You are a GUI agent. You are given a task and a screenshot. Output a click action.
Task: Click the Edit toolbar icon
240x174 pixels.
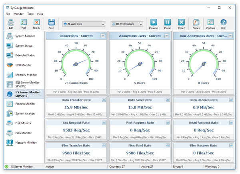tap(24, 23)
